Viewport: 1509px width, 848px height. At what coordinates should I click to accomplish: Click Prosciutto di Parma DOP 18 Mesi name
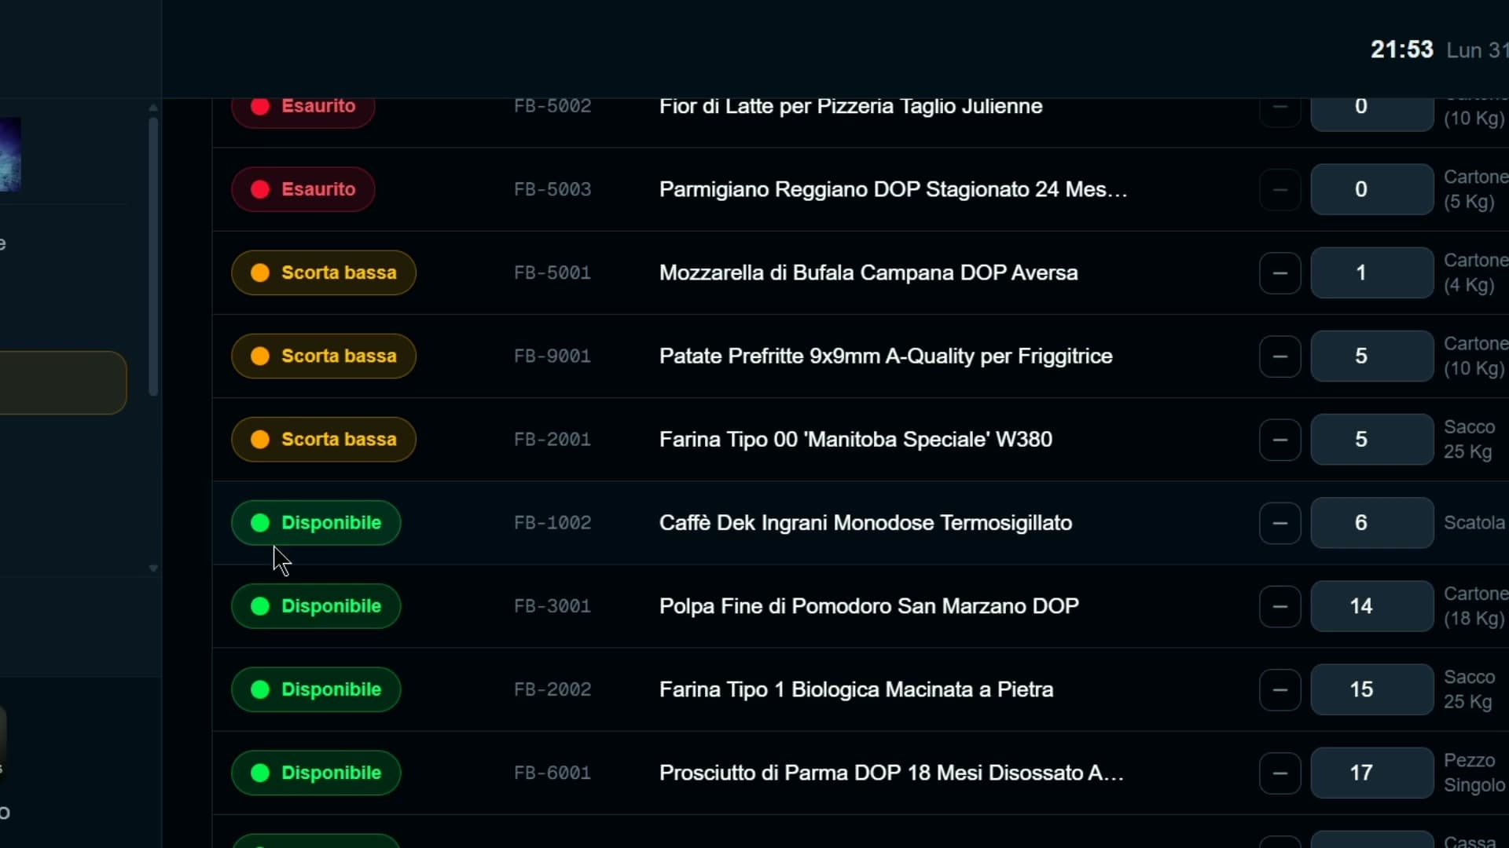891,773
